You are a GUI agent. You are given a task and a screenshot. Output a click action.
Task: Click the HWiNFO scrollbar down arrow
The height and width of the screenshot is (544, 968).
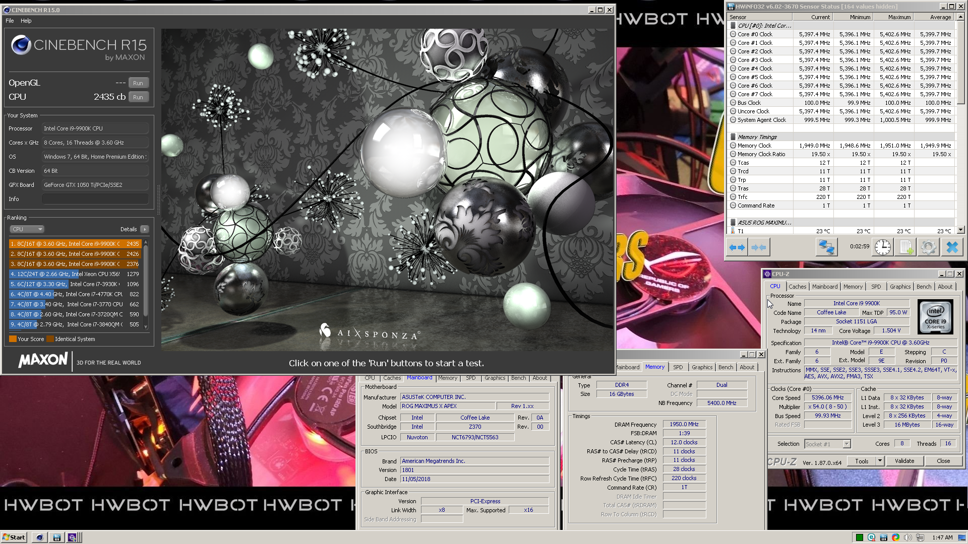click(960, 230)
